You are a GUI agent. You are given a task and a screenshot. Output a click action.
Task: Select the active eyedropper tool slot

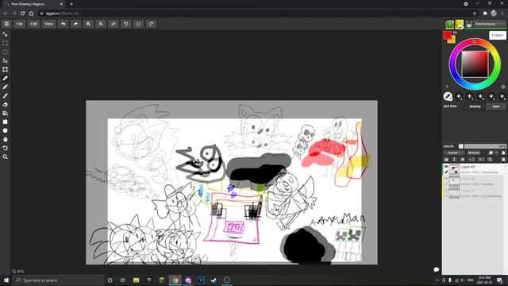(x=448, y=96)
